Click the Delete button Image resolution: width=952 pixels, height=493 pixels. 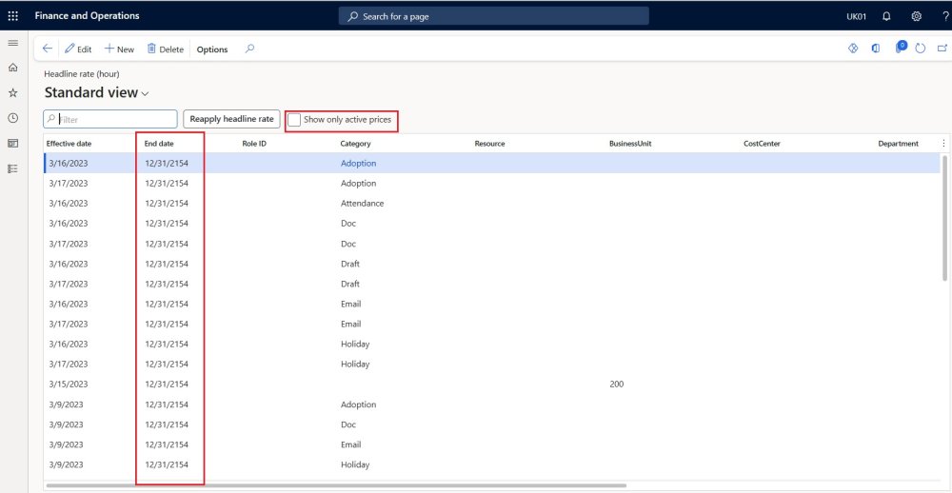tap(165, 49)
